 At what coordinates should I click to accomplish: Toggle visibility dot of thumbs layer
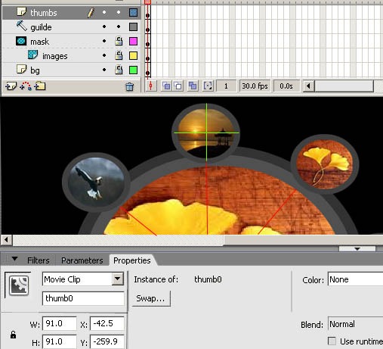click(x=104, y=12)
